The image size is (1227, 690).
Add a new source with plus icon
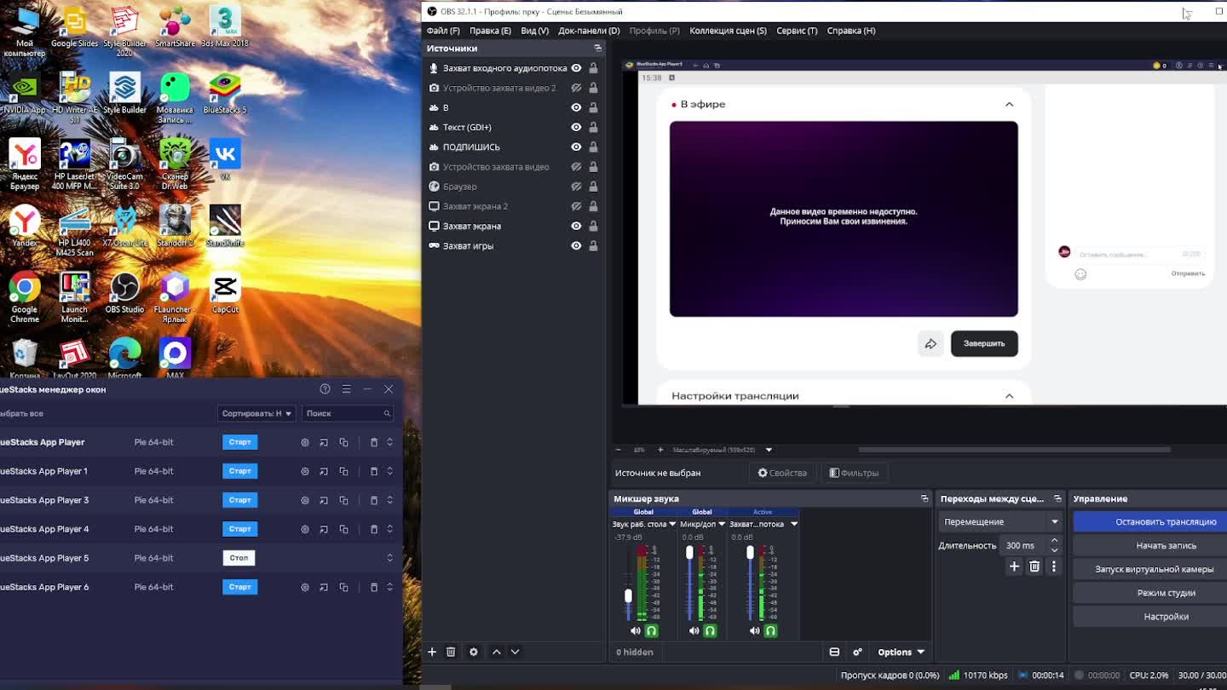pos(432,652)
